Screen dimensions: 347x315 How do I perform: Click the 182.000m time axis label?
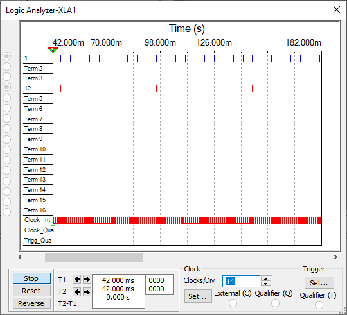[303, 42]
